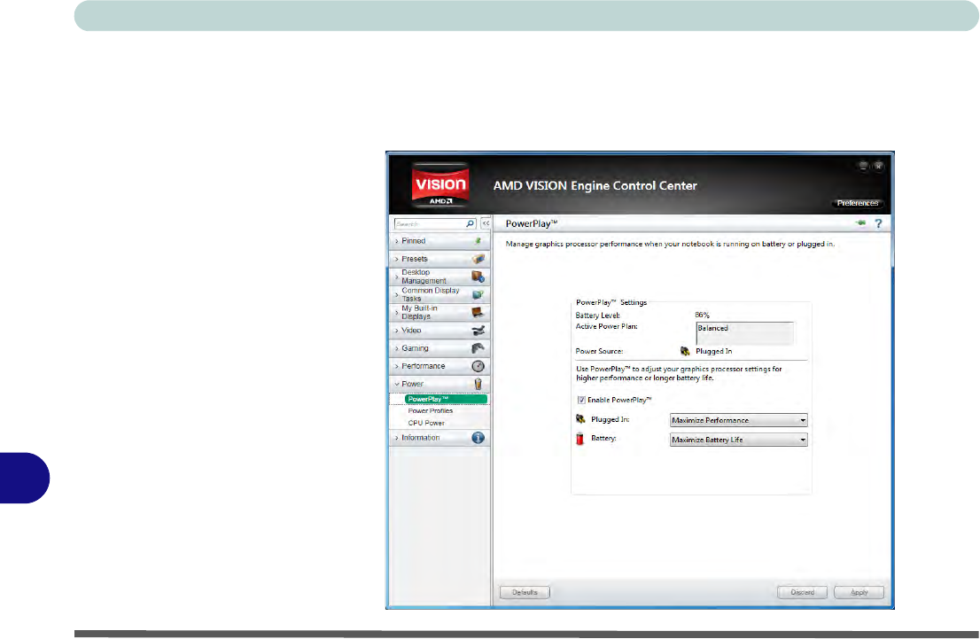
Task: Toggle the Enable PowerPlay checkbox
Action: point(581,400)
